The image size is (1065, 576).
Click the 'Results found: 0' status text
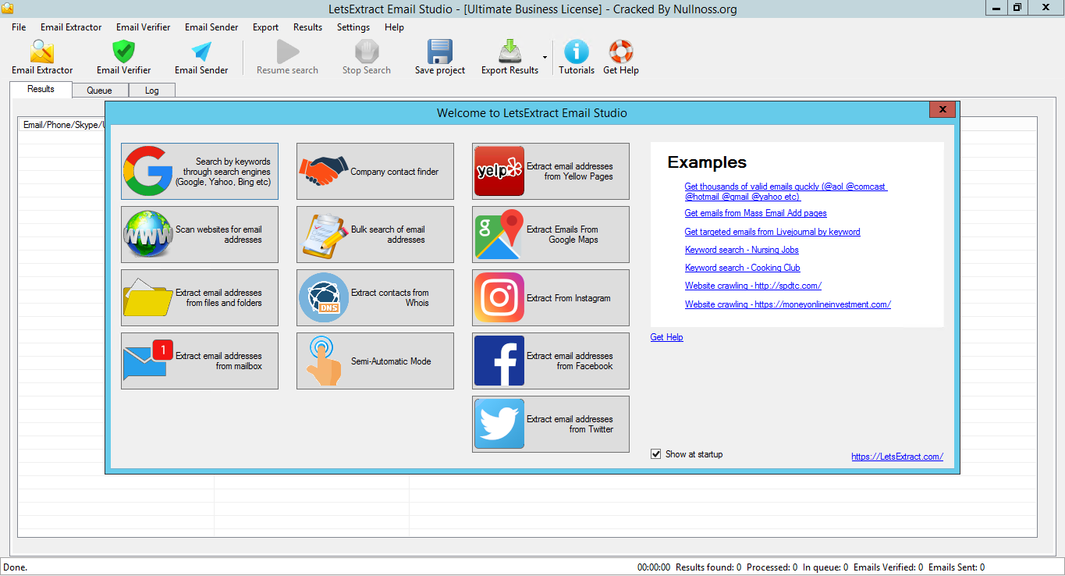[708, 567]
